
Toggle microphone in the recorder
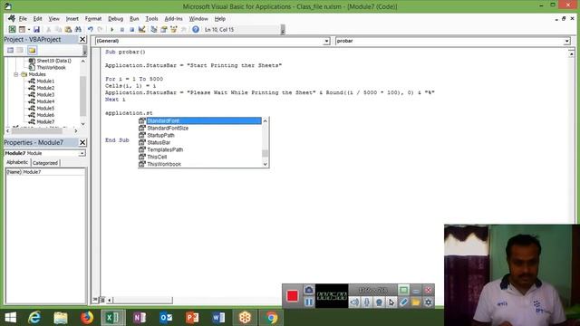coord(366,302)
